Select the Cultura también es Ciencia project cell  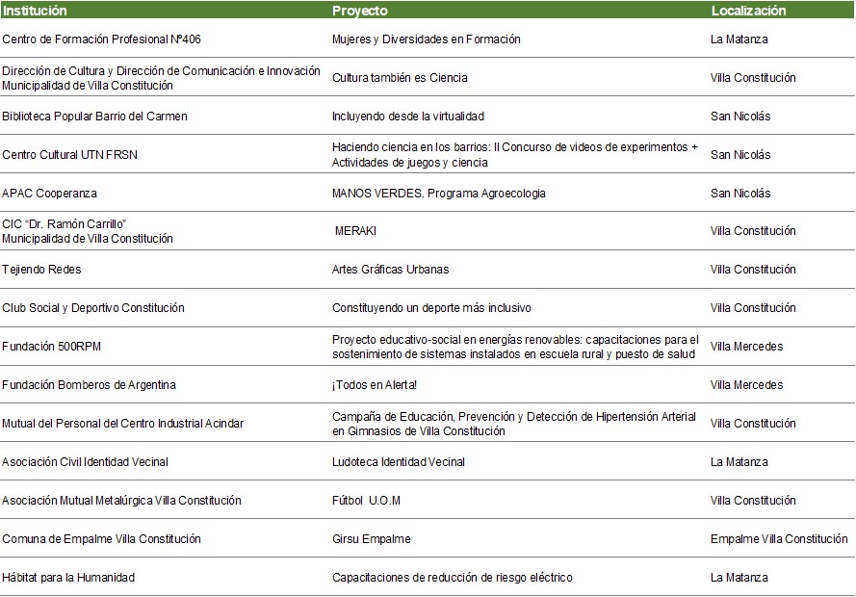point(400,78)
